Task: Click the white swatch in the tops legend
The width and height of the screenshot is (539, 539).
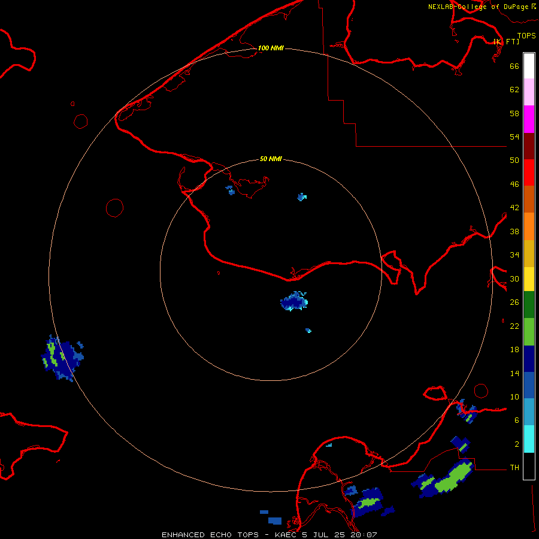Action: tap(529, 66)
